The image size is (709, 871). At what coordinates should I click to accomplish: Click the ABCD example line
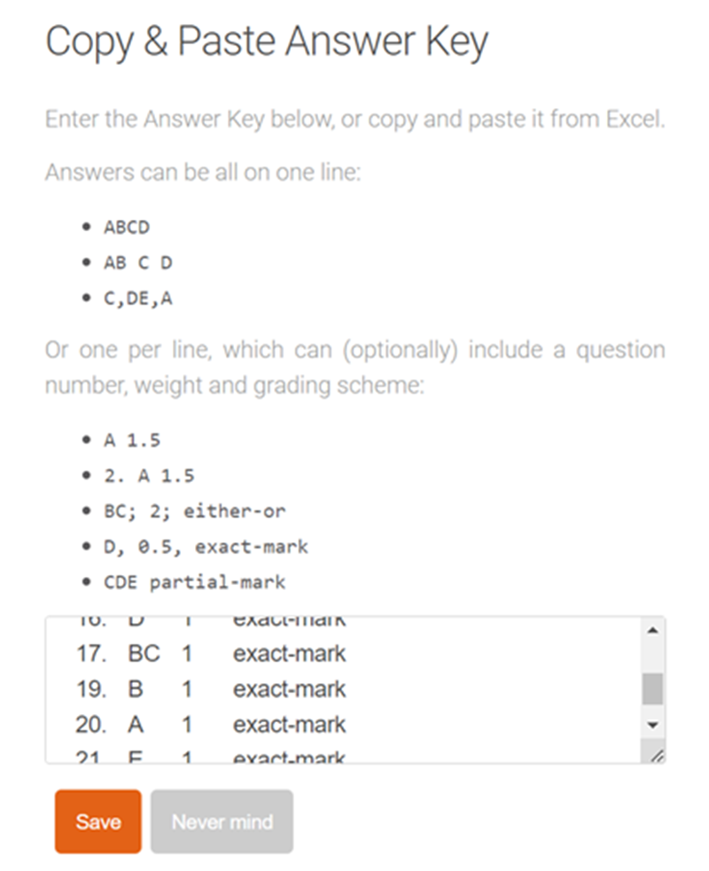point(127,227)
